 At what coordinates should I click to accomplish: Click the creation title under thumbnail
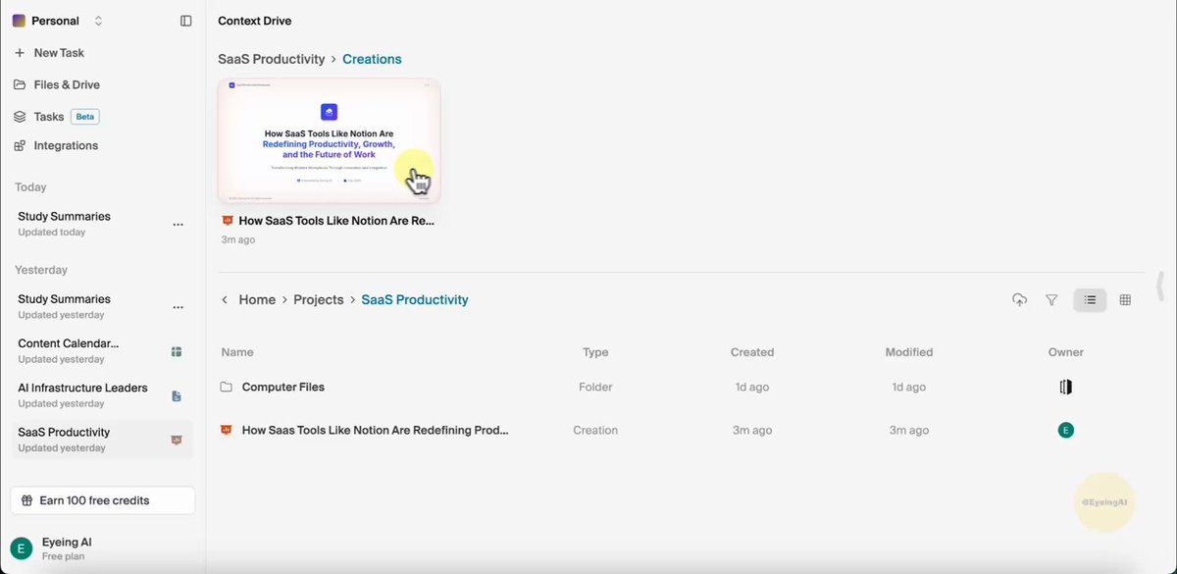tap(336, 221)
